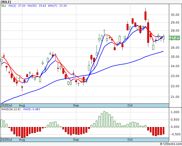Viewport: 182px width, 146px height.
Task: Click the tallest red candlestick above 30.00
Action: (x=145, y=16)
